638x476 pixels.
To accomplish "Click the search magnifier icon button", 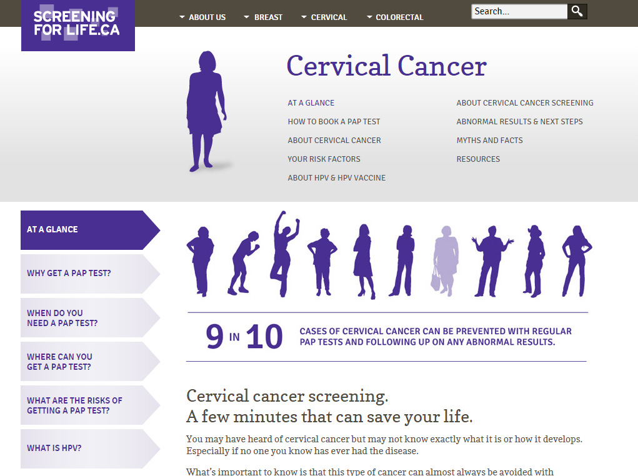I will coord(577,11).
